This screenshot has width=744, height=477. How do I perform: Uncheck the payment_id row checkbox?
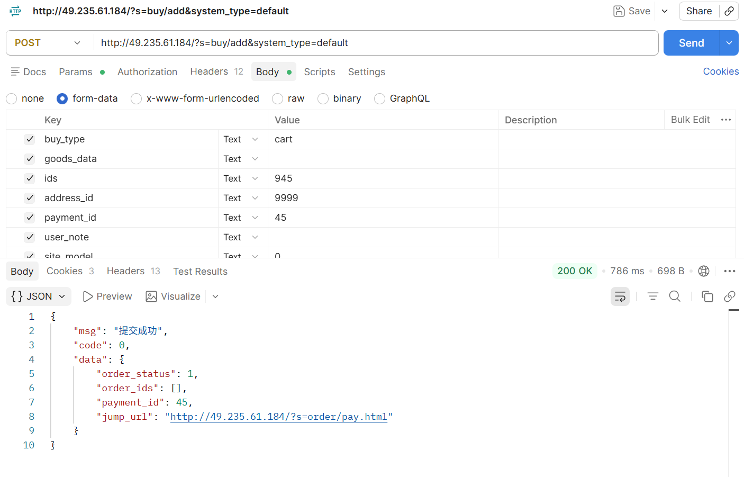tap(30, 218)
